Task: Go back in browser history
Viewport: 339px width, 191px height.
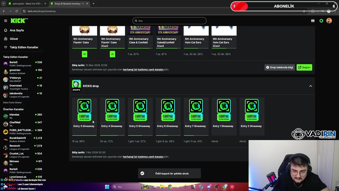Action: pyautogui.click(x=4, y=11)
